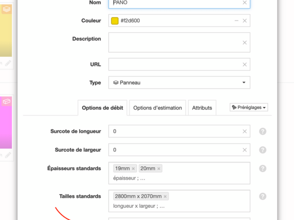Show help for Épaisseurs standards
The height and width of the screenshot is (220, 294).
(263, 169)
